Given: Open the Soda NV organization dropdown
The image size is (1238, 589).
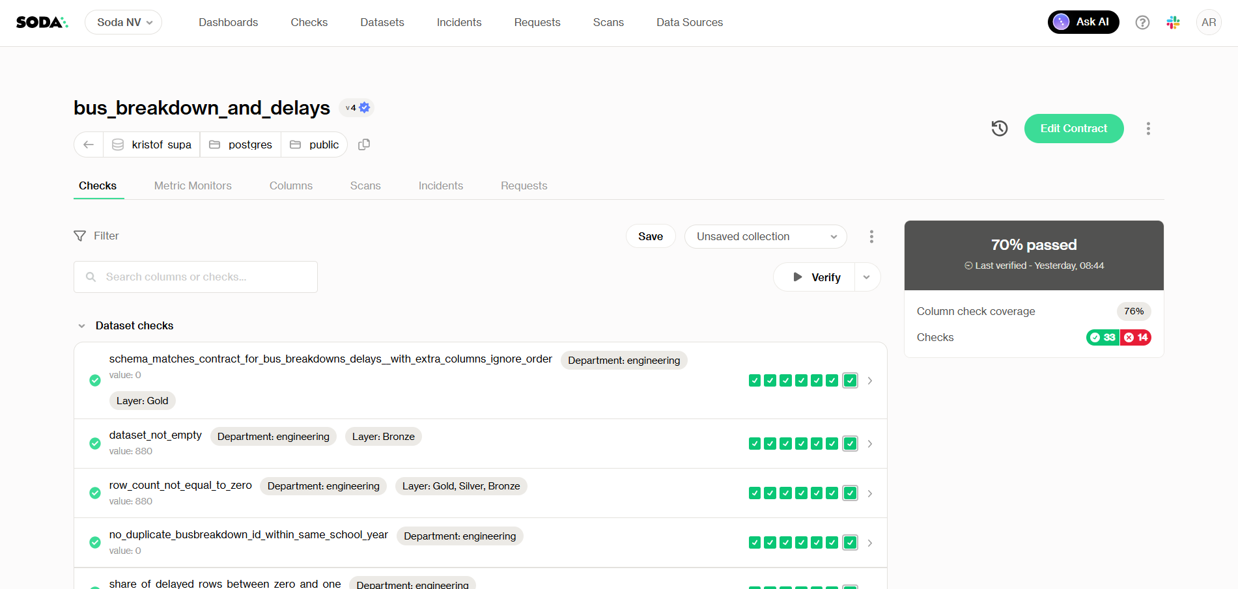Looking at the screenshot, I should (x=124, y=23).
